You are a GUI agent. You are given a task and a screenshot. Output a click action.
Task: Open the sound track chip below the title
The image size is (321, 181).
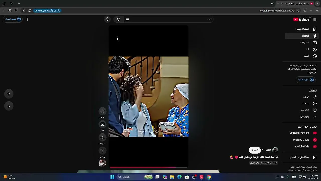(x=264, y=163)
